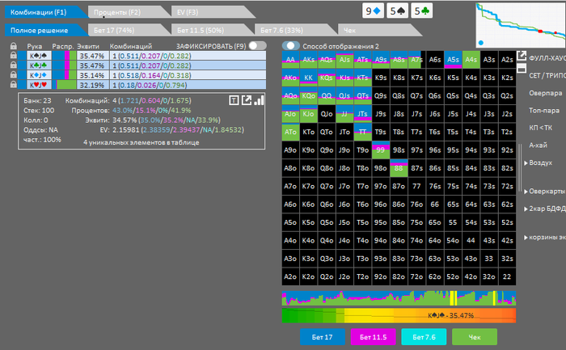The width and height of the screenshot is (566, 350).
Task: Select the A4s cell in matrix
Action: tap(471, 60)
